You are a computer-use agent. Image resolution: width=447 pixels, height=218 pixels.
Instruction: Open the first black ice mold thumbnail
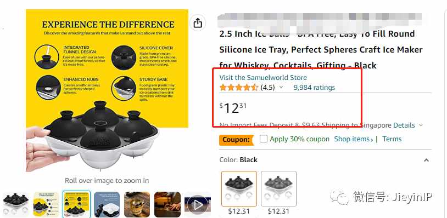pos(16,204)
